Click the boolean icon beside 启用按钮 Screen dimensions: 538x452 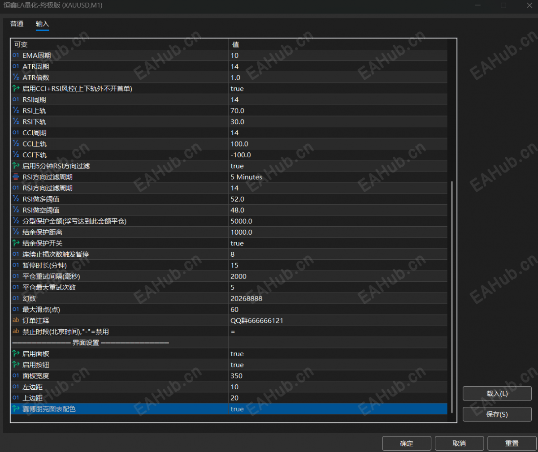pos(16,365)
